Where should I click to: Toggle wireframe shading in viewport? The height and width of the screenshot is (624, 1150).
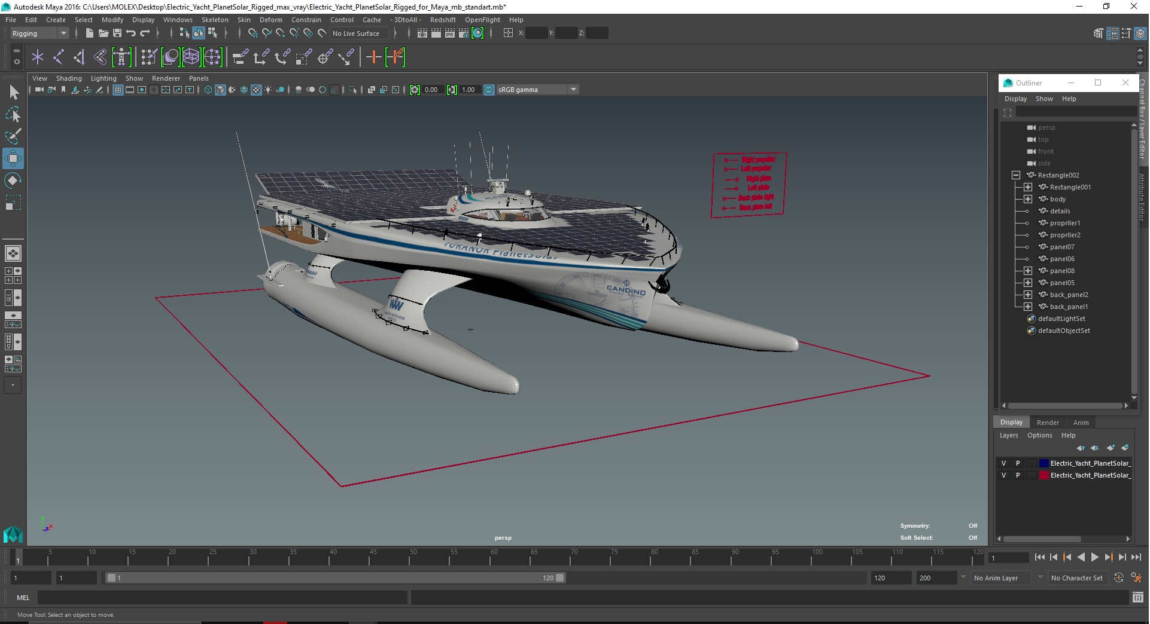[x=208, y=90]
